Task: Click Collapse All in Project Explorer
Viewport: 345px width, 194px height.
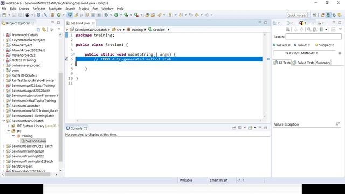Action: (38, 30)
